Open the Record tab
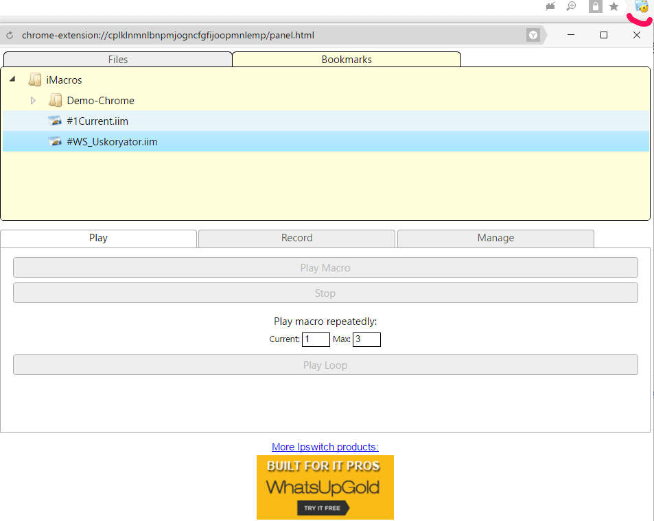 click(296, 238)
